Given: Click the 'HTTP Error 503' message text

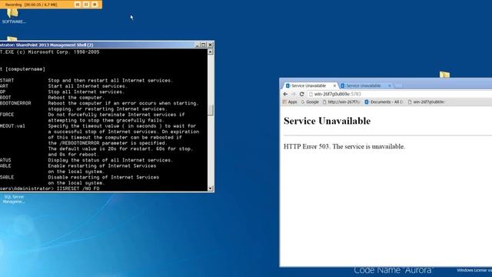Looking at the screenshot, I should click(344, 146).
